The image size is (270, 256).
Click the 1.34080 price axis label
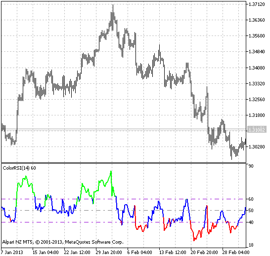[x=257, y=68]
